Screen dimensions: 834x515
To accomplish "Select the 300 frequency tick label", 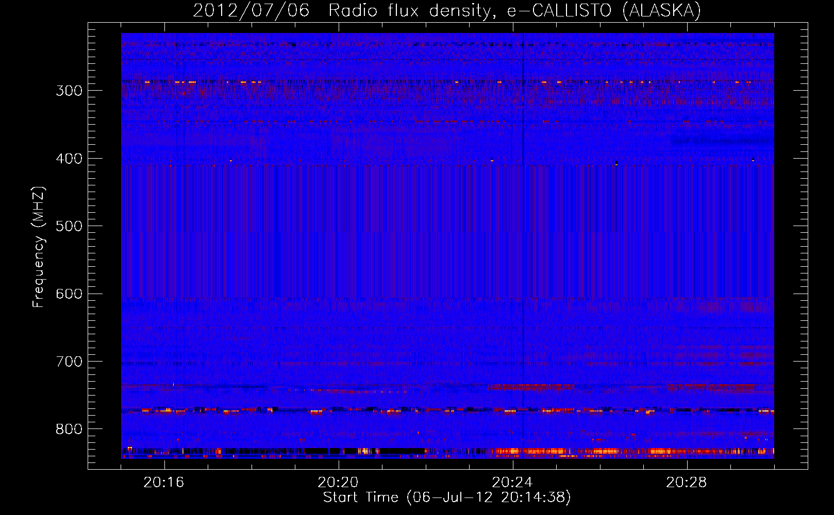I will (x=69, y=91).
